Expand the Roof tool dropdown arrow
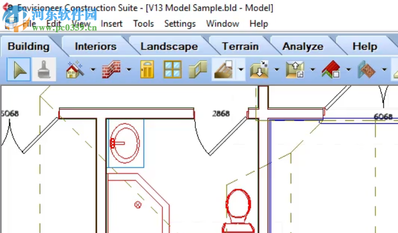 click(348, 69)
